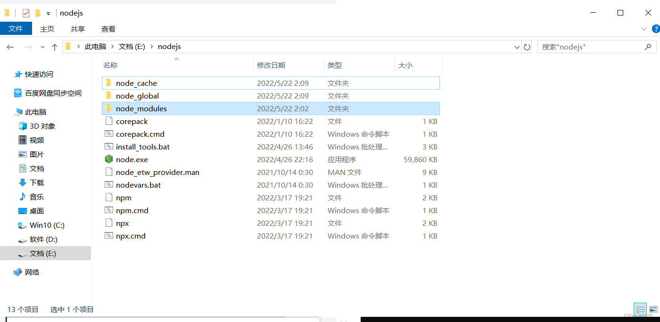
Task: Go up to parent folder
Action: (x=55, y=47)
